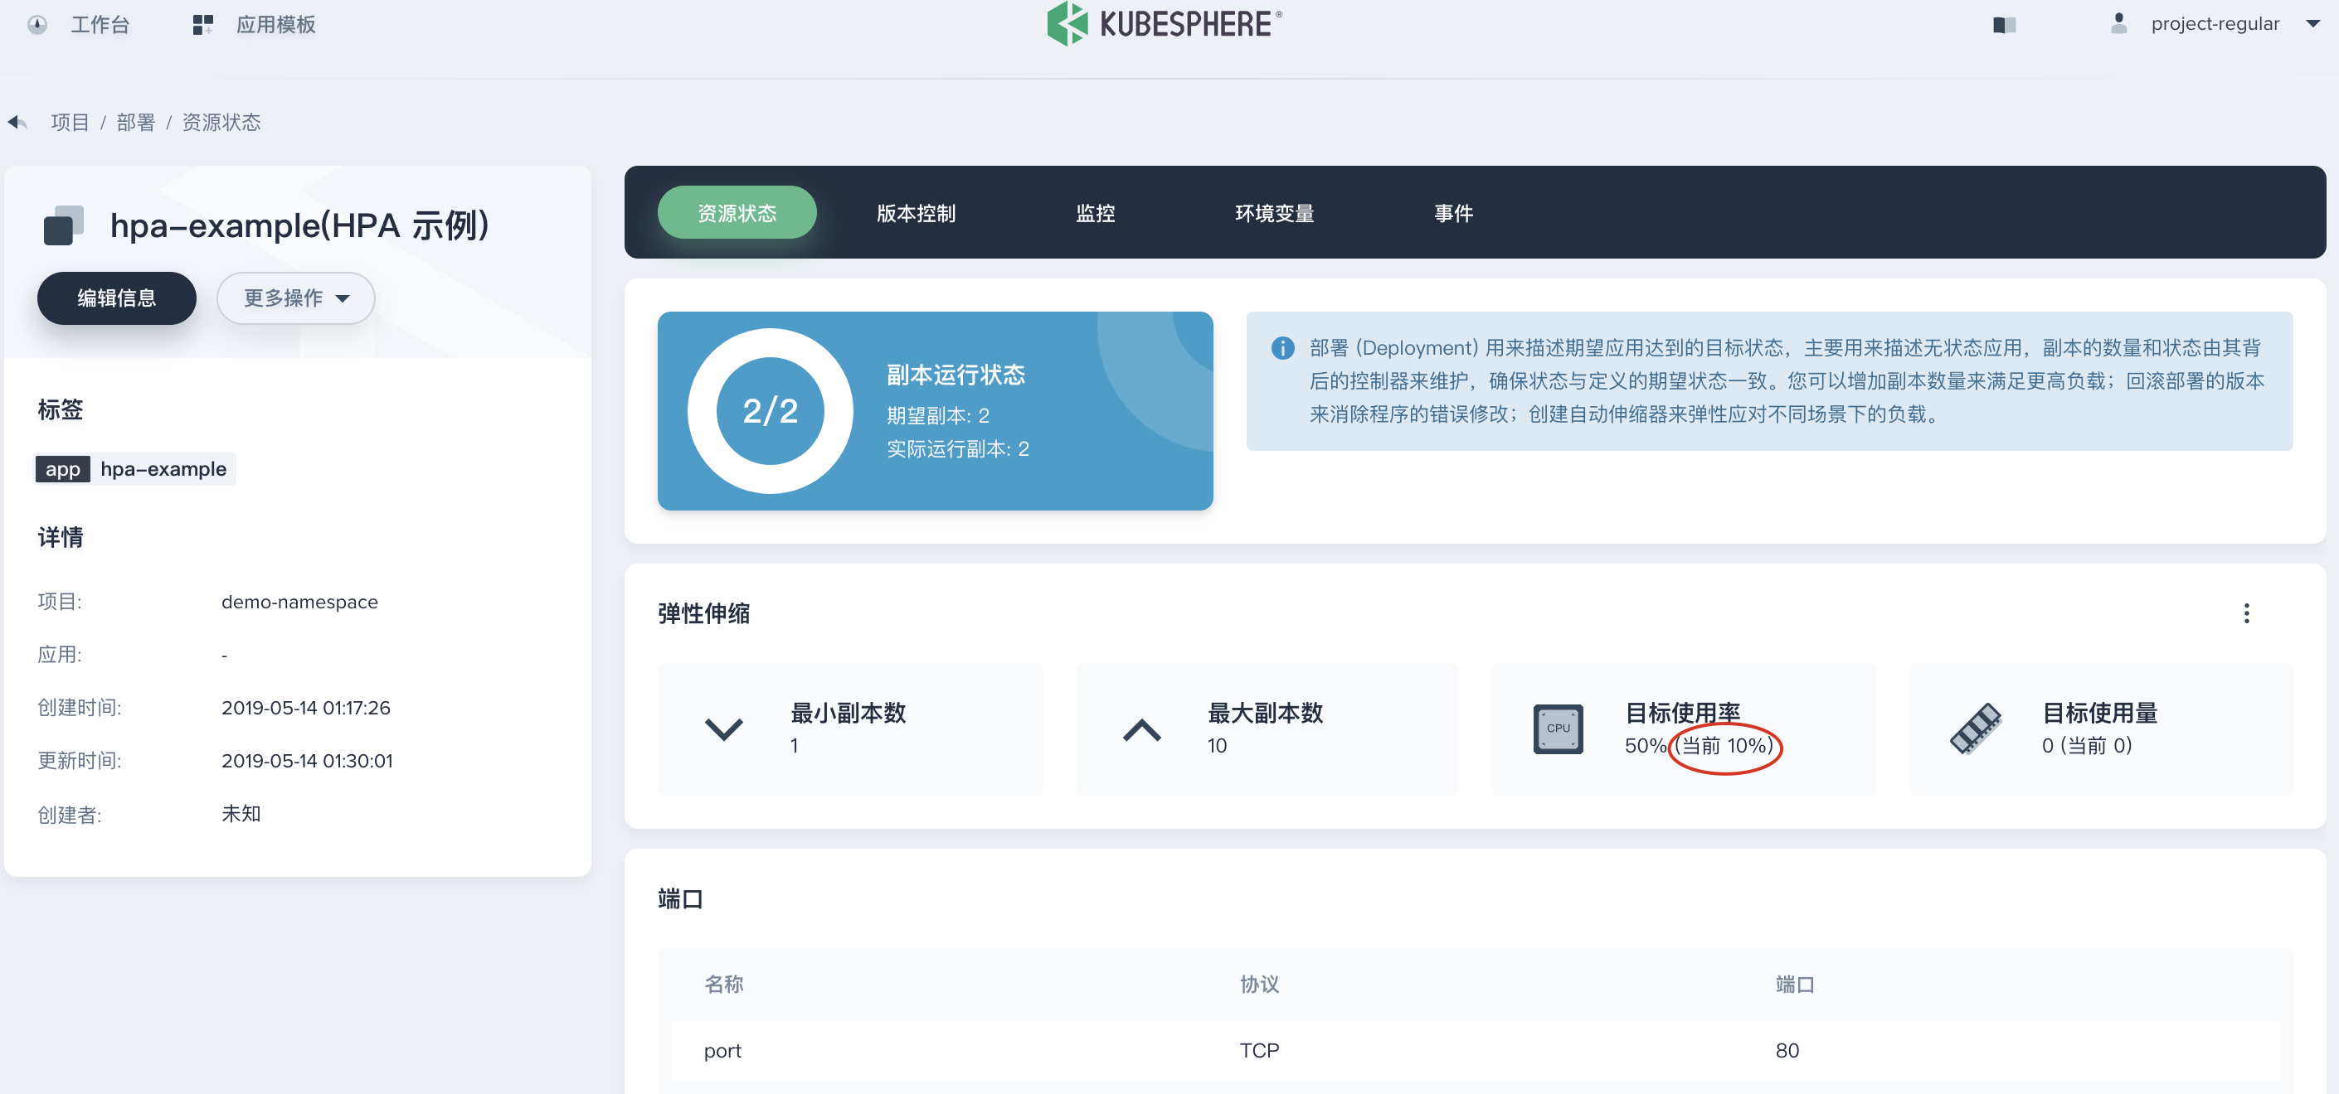Click the 端口 column header in the table
This screenshot has width=2339, height=1094.
coord(1795,985)
